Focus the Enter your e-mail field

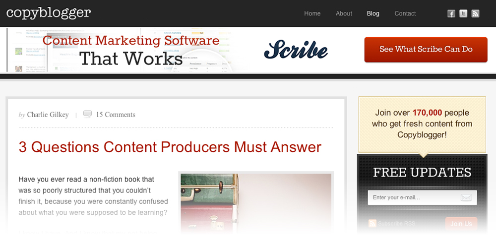422,198
